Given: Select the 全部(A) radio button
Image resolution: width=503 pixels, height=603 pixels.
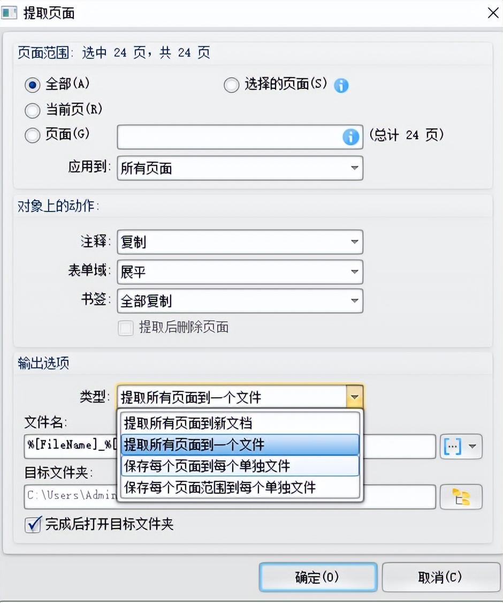Looking at the screenshot, I should coord(33,85).
